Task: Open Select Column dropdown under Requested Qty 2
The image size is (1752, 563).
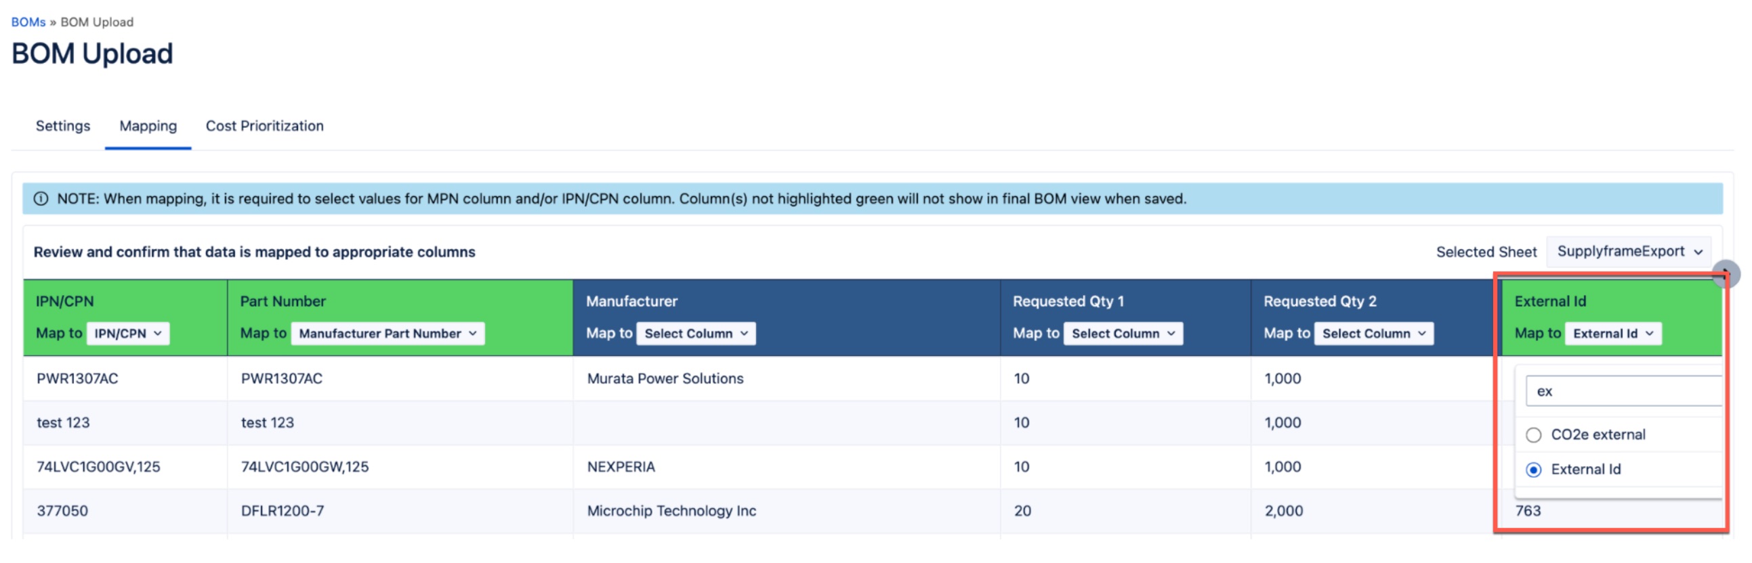Action: [1373, 334]
